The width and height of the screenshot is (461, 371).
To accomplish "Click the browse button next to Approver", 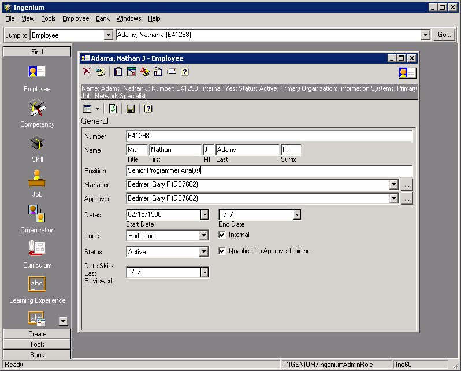I will pyautogui.click(x=407, y=199).
